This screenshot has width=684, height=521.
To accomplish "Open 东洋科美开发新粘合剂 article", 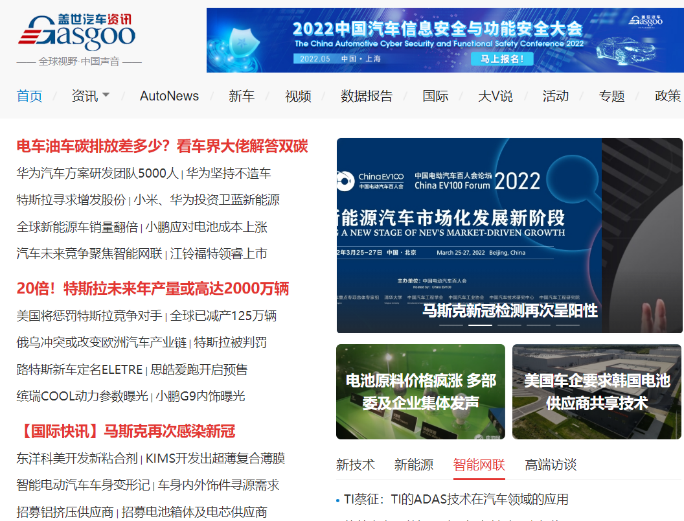I will point(77,458).
